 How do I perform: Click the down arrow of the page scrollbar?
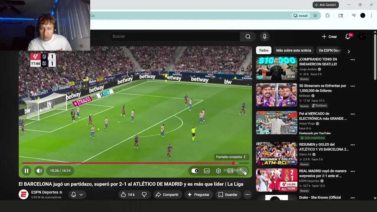tap(375, 198)
